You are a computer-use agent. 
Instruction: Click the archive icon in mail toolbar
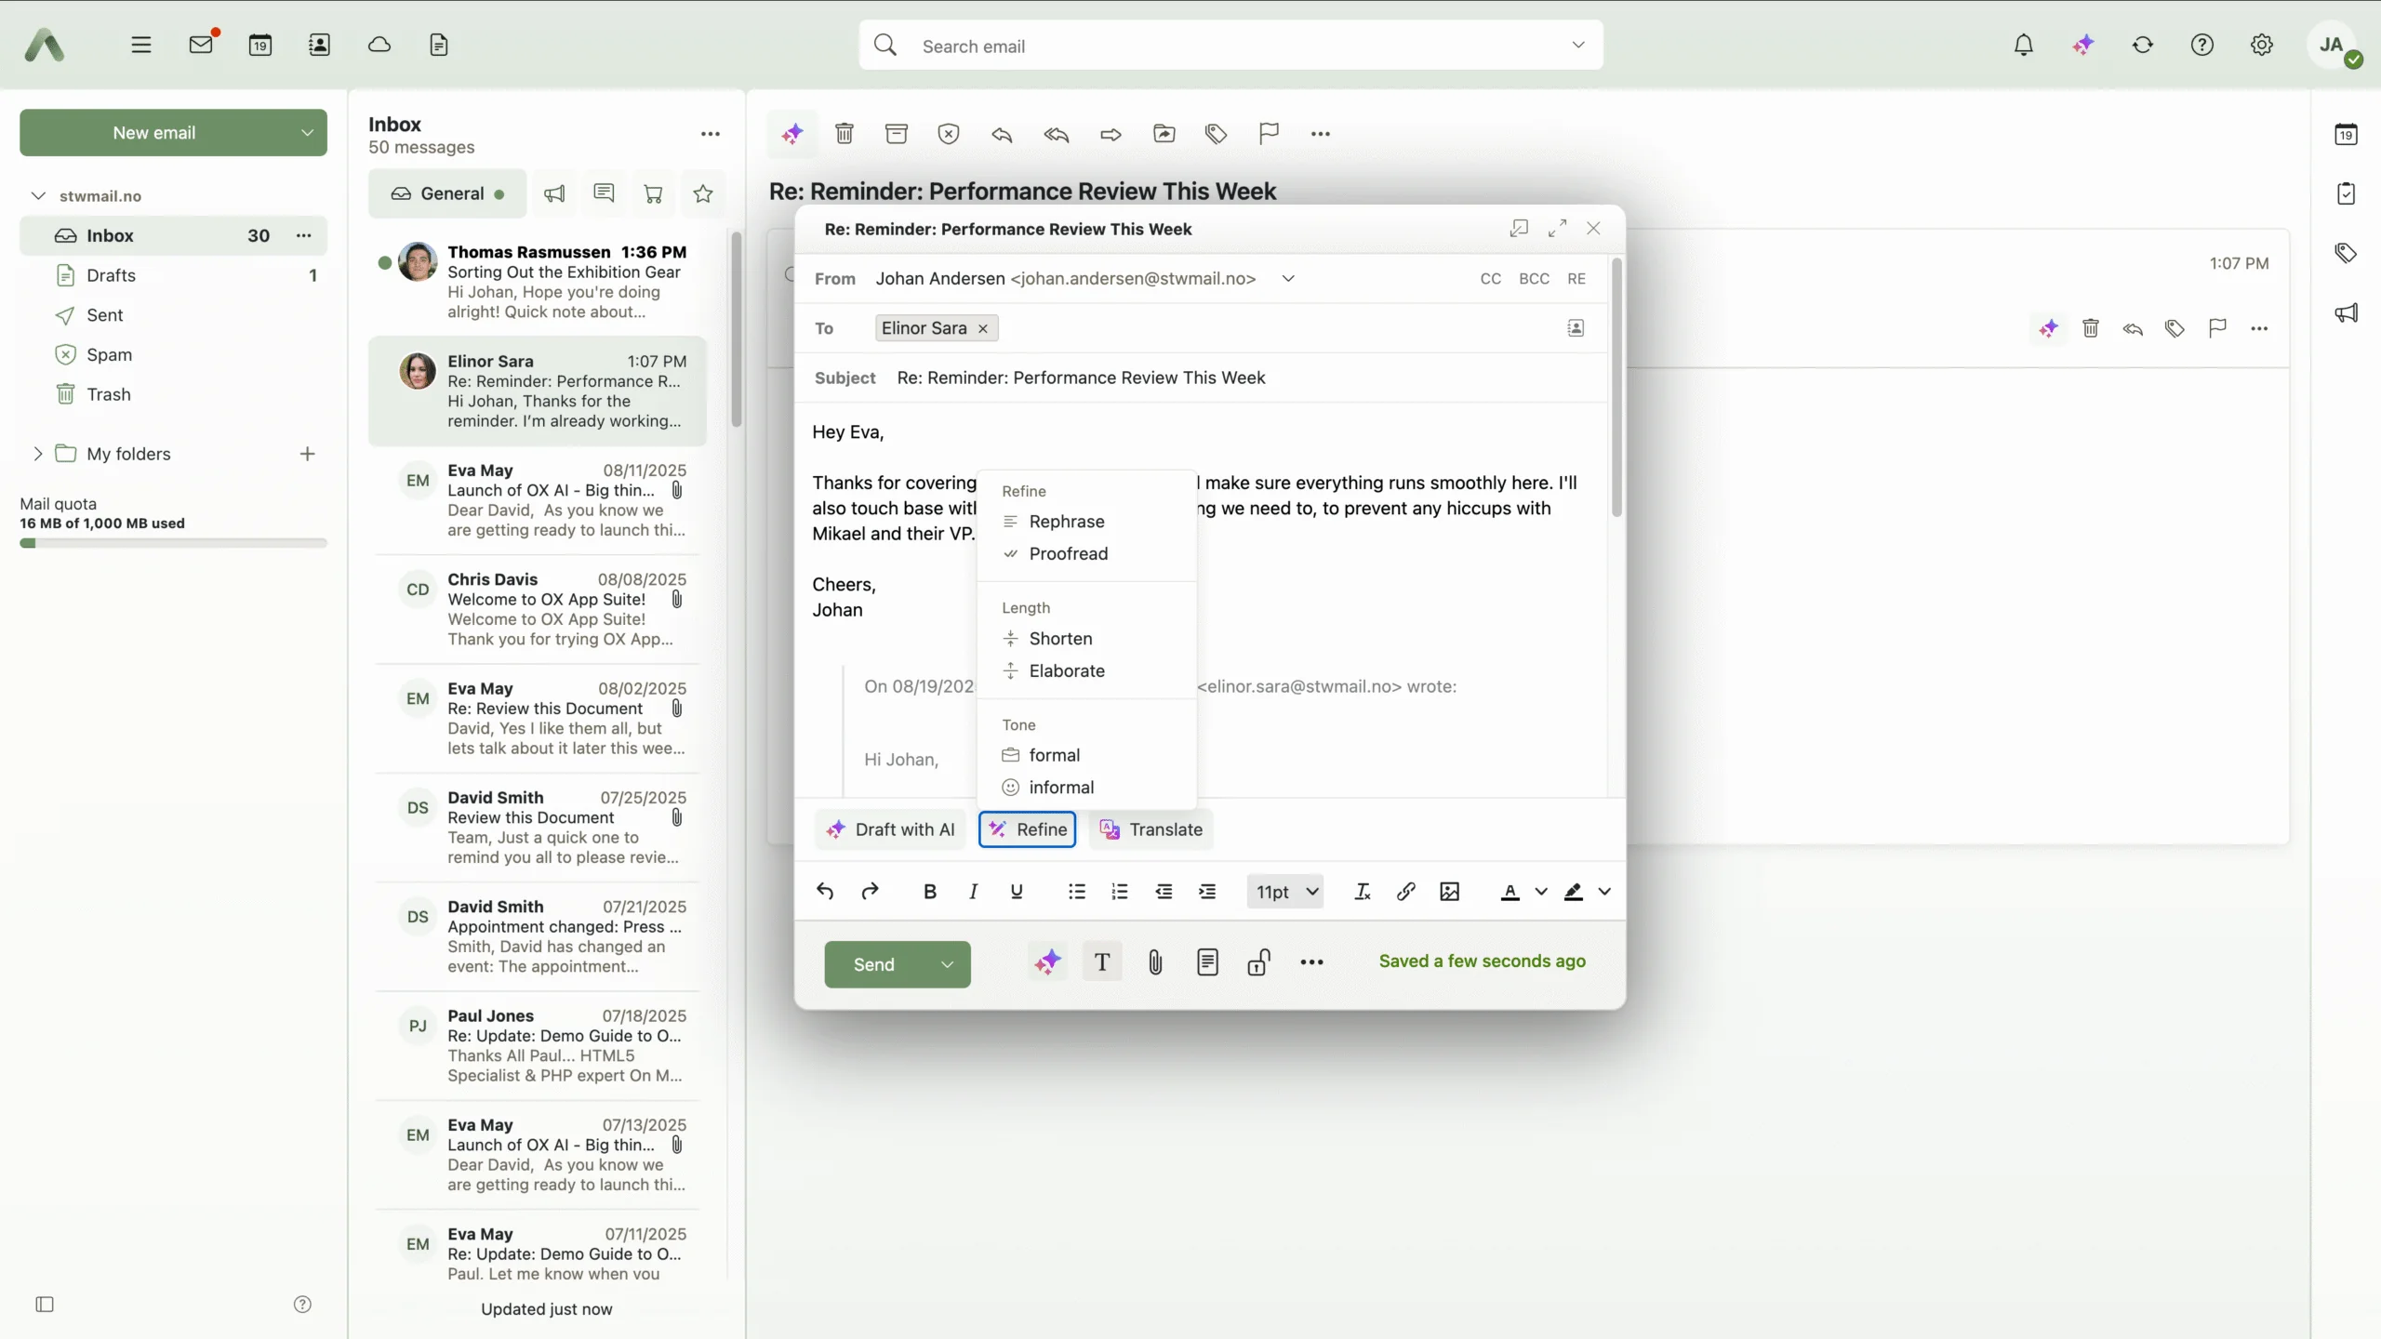[x=896, y=134]
